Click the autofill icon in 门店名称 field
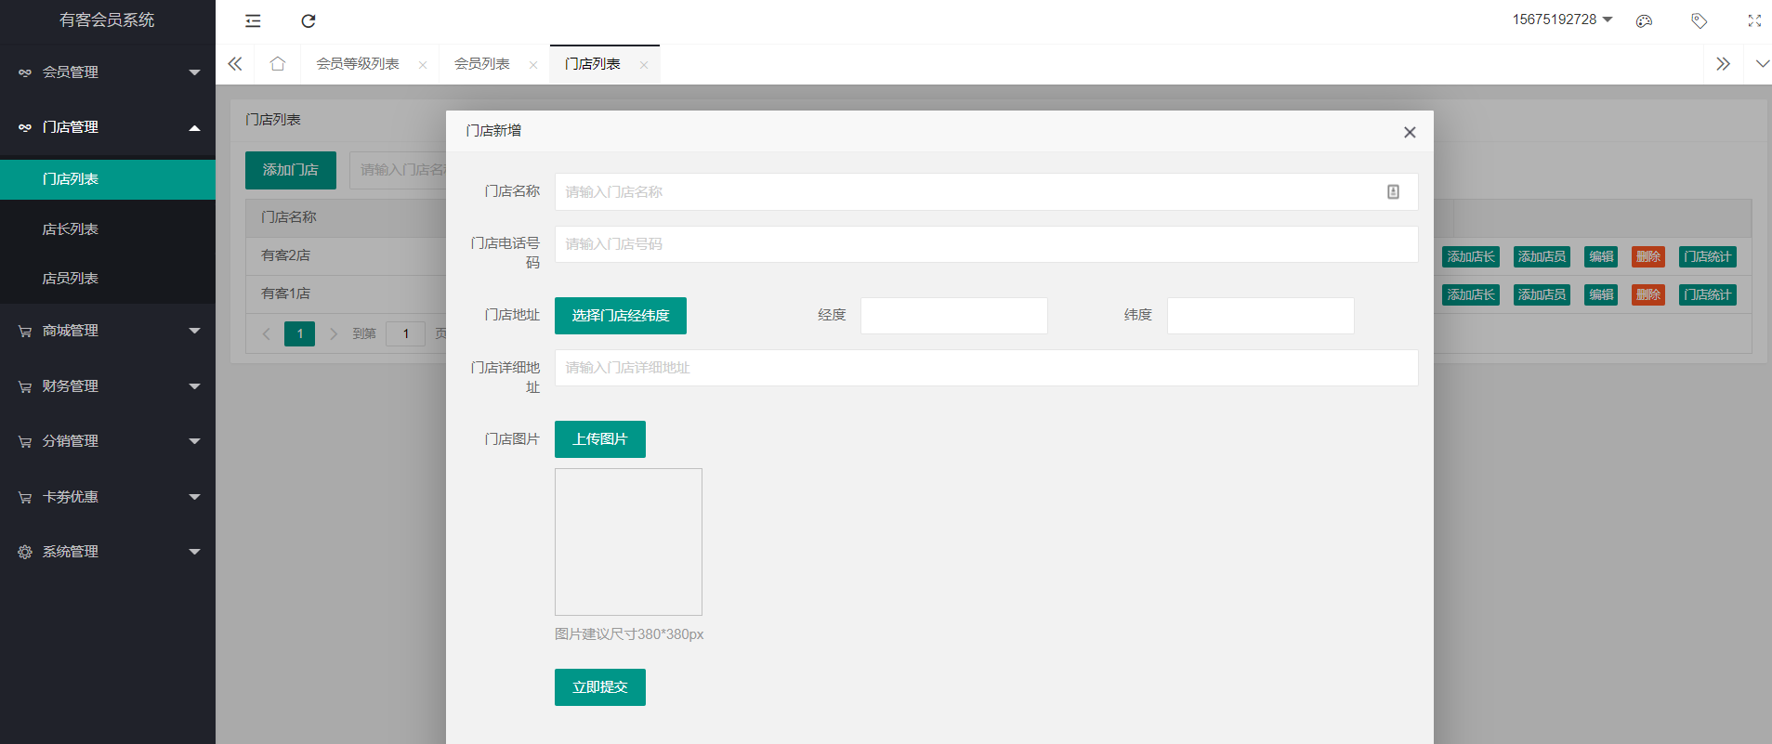Screen dimensions: 1772x744 (1393, 191)
